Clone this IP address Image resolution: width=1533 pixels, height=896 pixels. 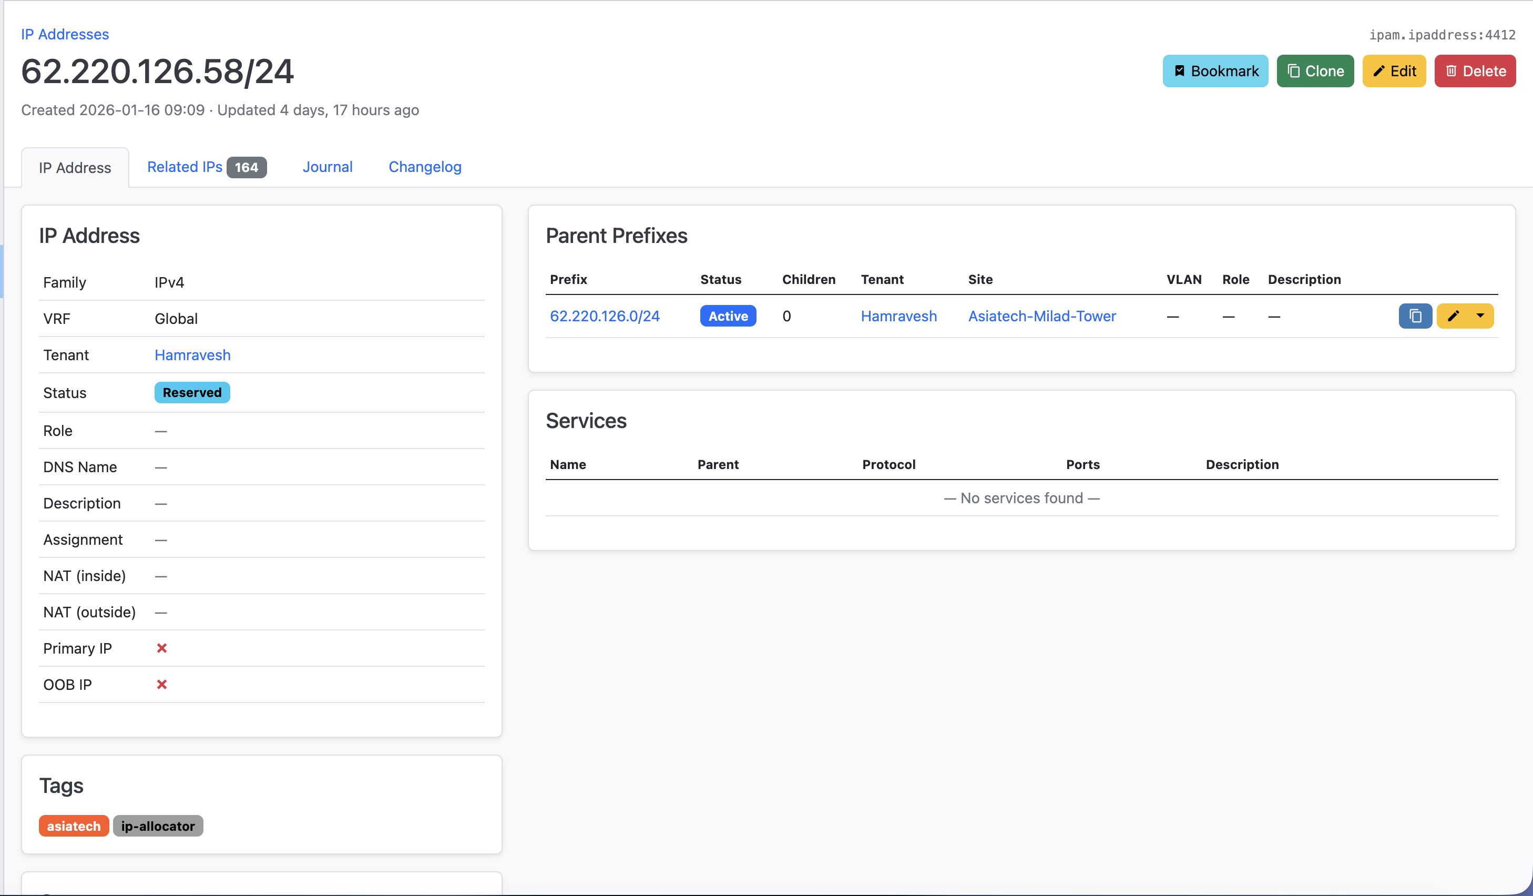point(1315,71)
